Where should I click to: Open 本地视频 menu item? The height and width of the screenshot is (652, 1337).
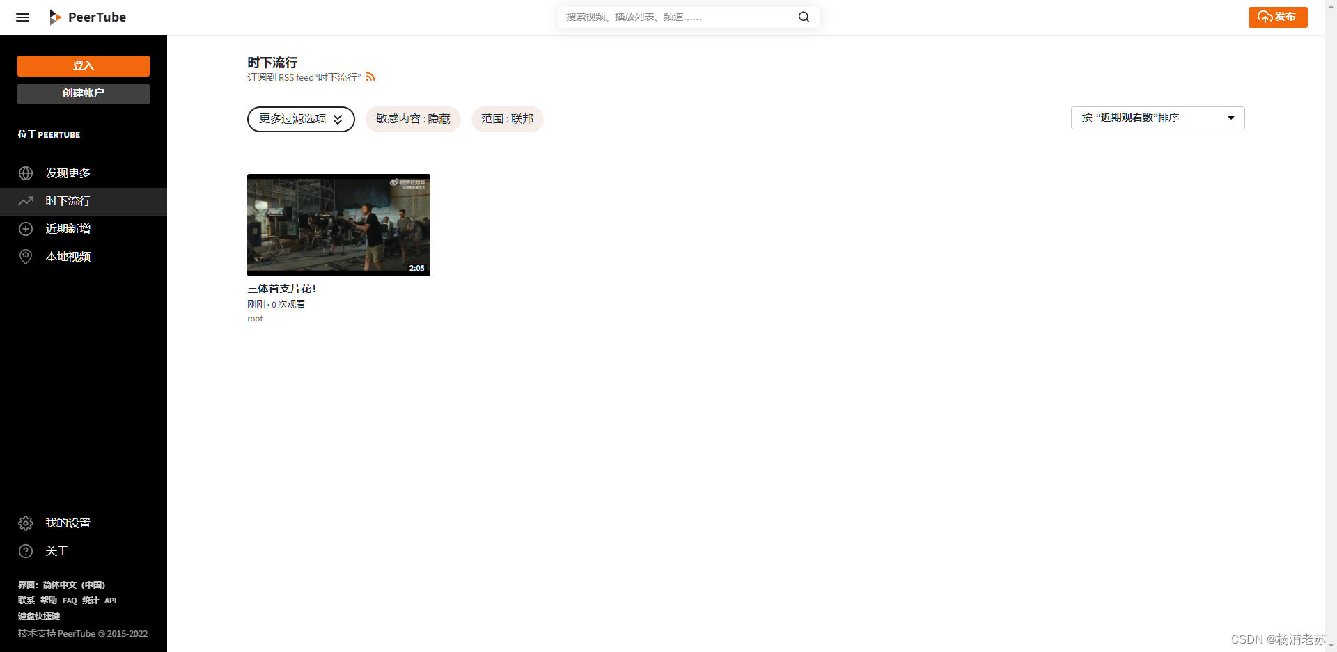84,257
